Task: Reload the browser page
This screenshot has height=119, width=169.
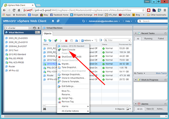Action: [14, 10]
